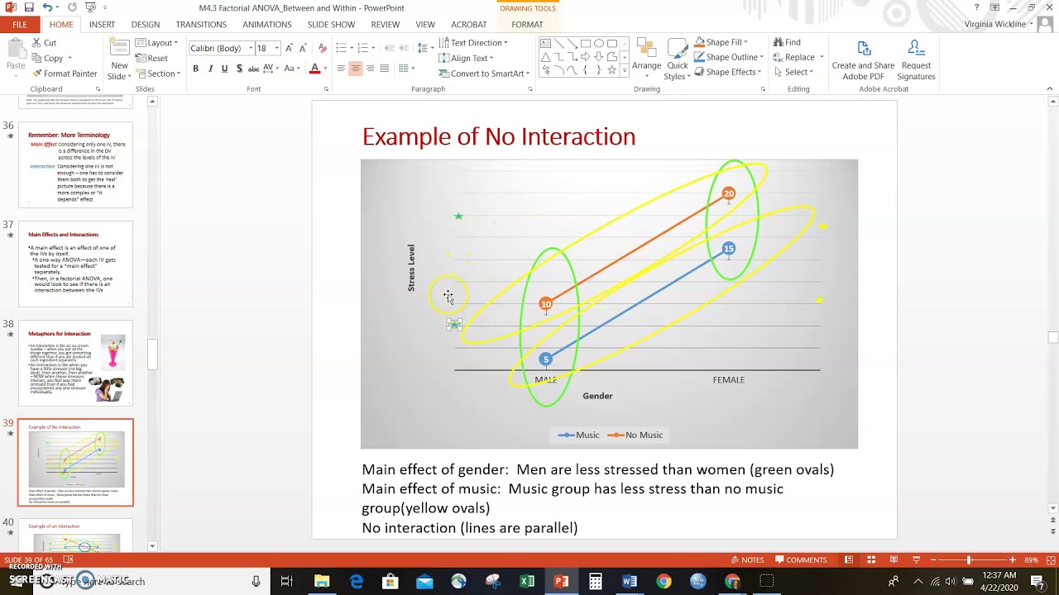Switch to Reading View icon
The width and height of the screenshot is (1059, 595).
click(x=894, y=559)
